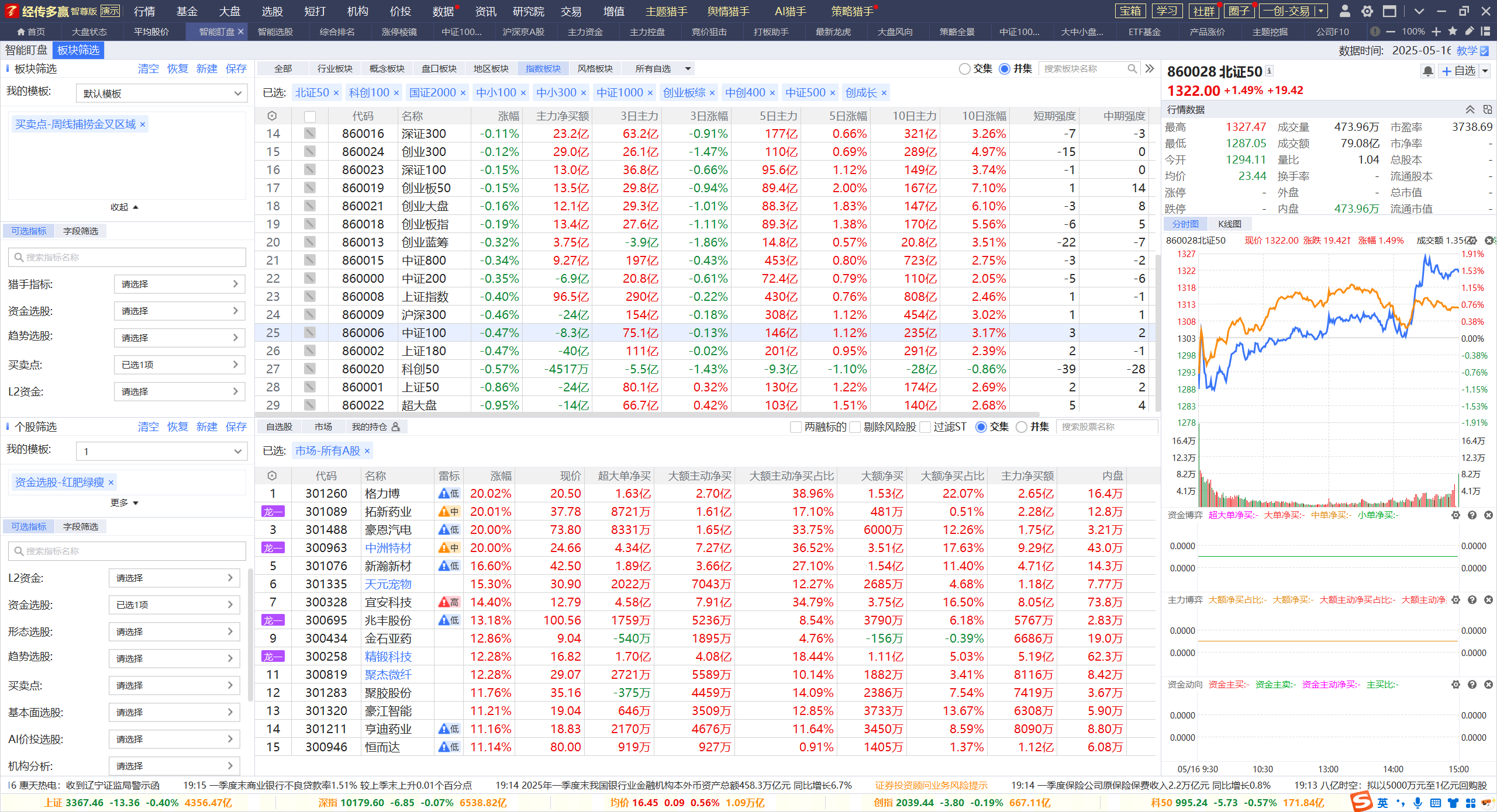Viewport: 1497px width, 812px height.
Task: Enable the 两融标的 checkbox
Action: coord(796,427)
